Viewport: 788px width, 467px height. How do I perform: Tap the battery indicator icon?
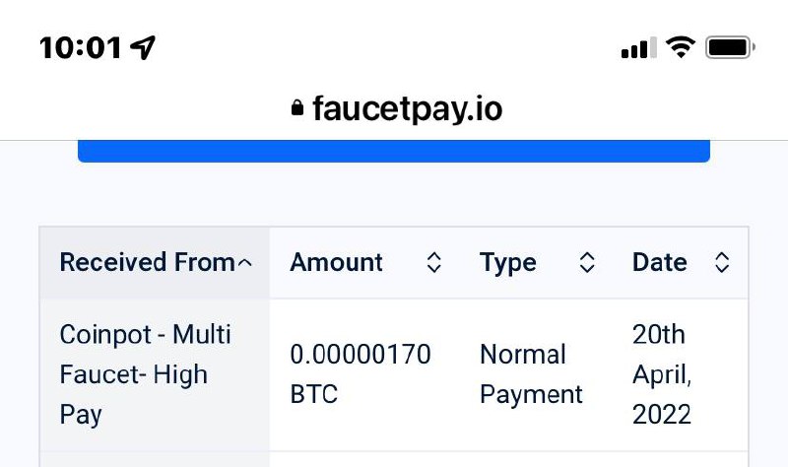coord(730,46)
